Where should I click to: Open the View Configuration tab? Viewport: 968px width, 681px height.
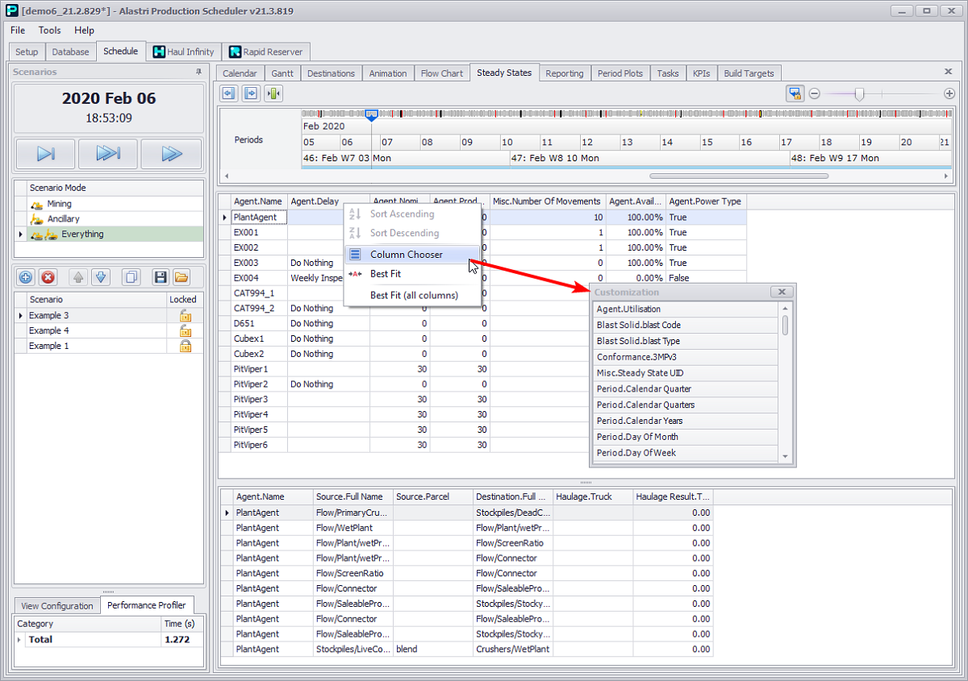click(56, 606)
